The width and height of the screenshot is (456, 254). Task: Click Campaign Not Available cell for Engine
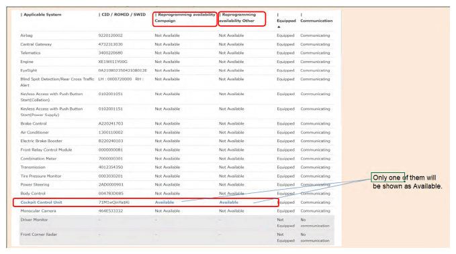[x=167, y=62]
